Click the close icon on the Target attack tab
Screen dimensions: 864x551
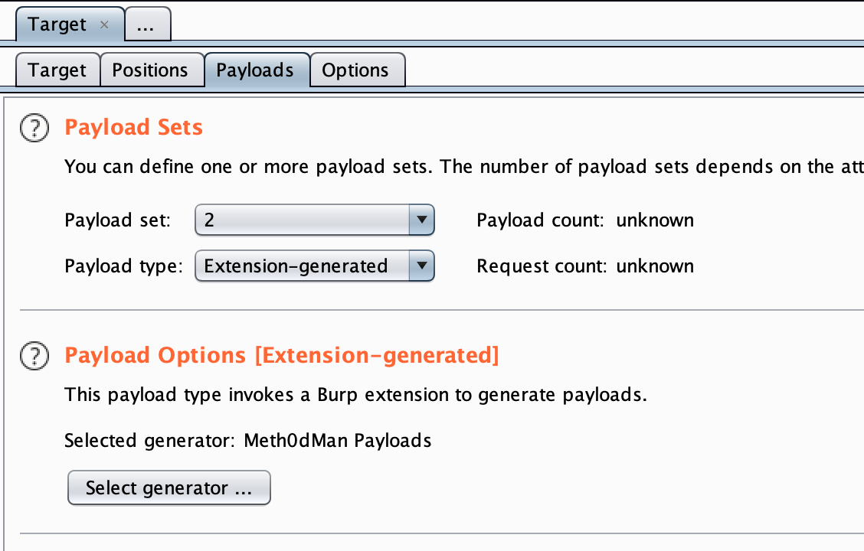pos(103,24)
